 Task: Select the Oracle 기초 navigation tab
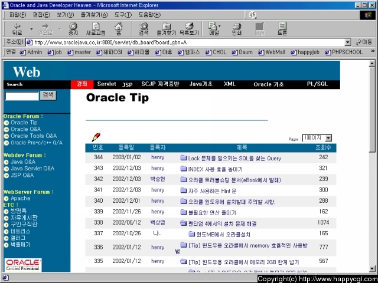pyautogui.click(x=269, y=84)
